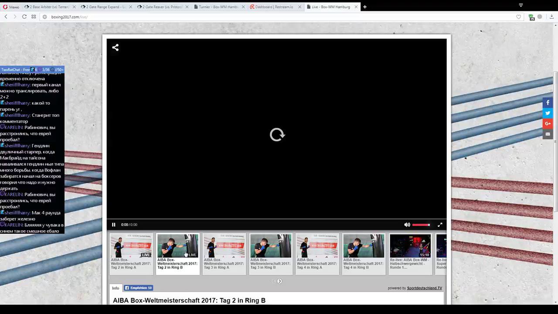
Task: Click the grey round extension icon
Action: 540,17
